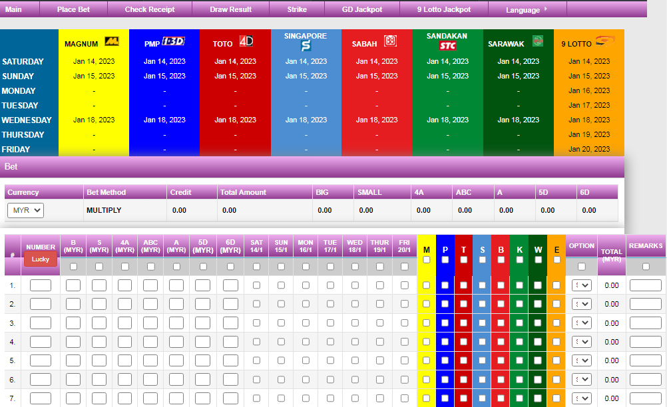Check the REMARKS header checkbox

[645, 267]
